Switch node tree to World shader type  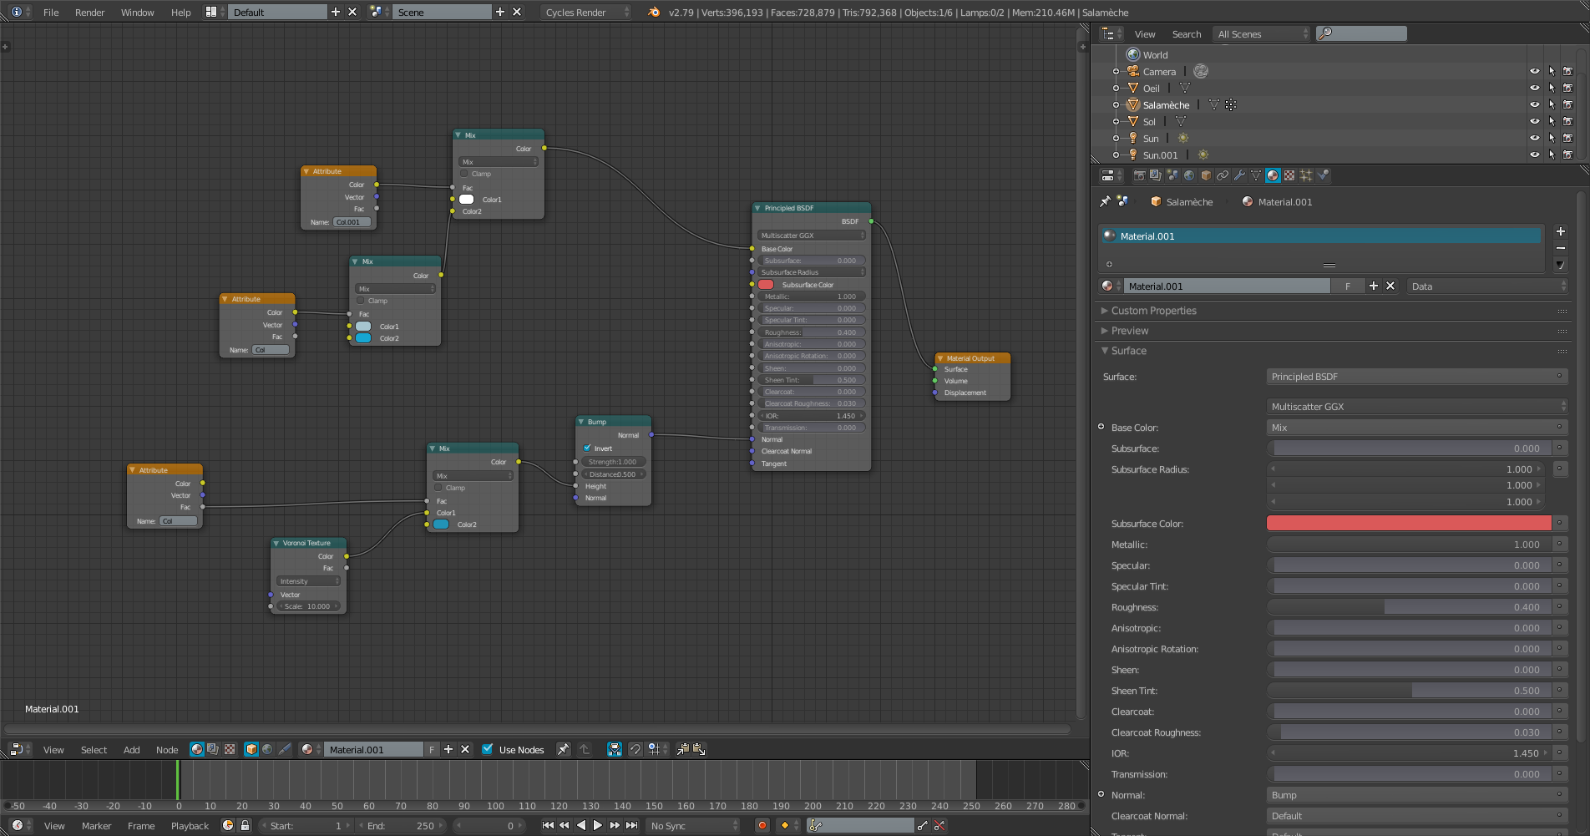267,749
